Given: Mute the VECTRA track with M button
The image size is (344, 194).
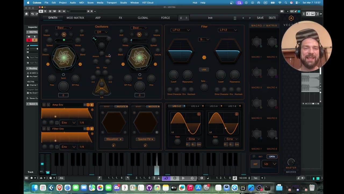Looking at the screenshot, I should pos(29,37).
